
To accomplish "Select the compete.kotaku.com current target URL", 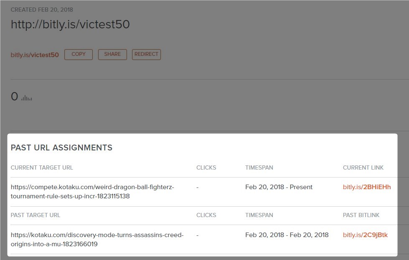I will coord(92,192).
